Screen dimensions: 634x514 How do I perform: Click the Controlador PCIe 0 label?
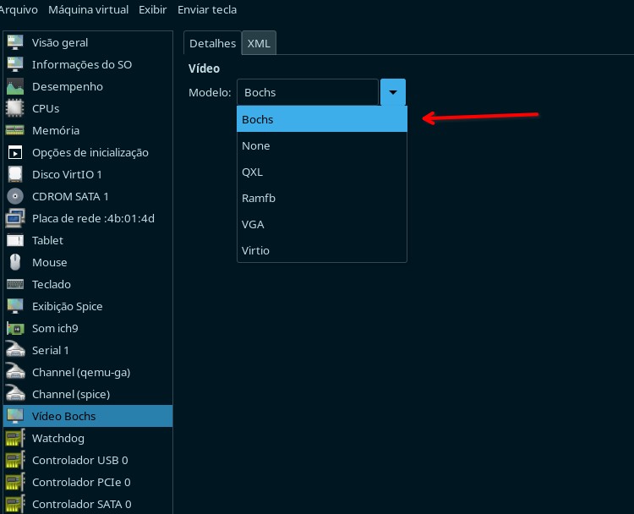click(x=81, y=482)
